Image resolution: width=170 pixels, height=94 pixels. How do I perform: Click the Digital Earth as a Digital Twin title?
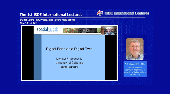coord(69,49)
